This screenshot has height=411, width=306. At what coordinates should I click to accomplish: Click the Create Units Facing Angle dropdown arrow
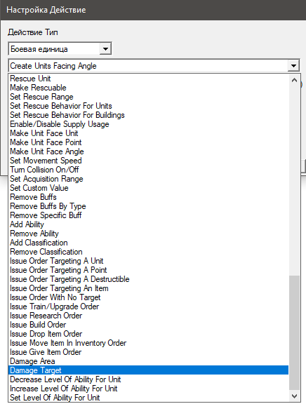click(293, 66)
